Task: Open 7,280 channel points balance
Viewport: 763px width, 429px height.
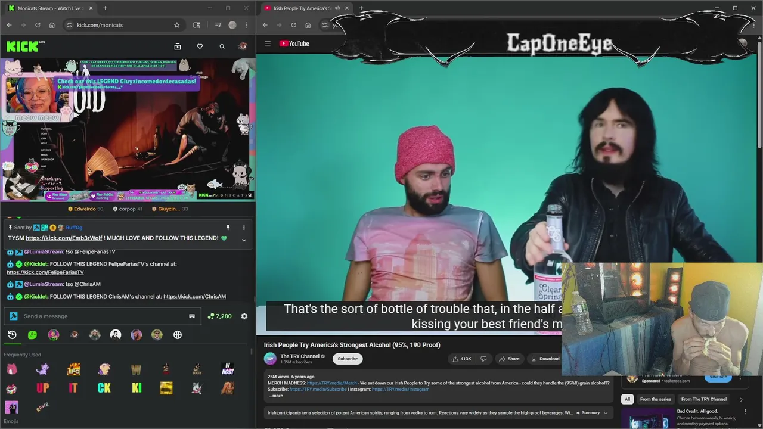Action: tap(219, 316)
